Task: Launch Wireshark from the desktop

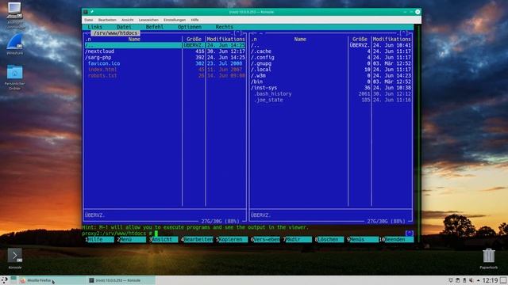Action: [x=14, y=42]
